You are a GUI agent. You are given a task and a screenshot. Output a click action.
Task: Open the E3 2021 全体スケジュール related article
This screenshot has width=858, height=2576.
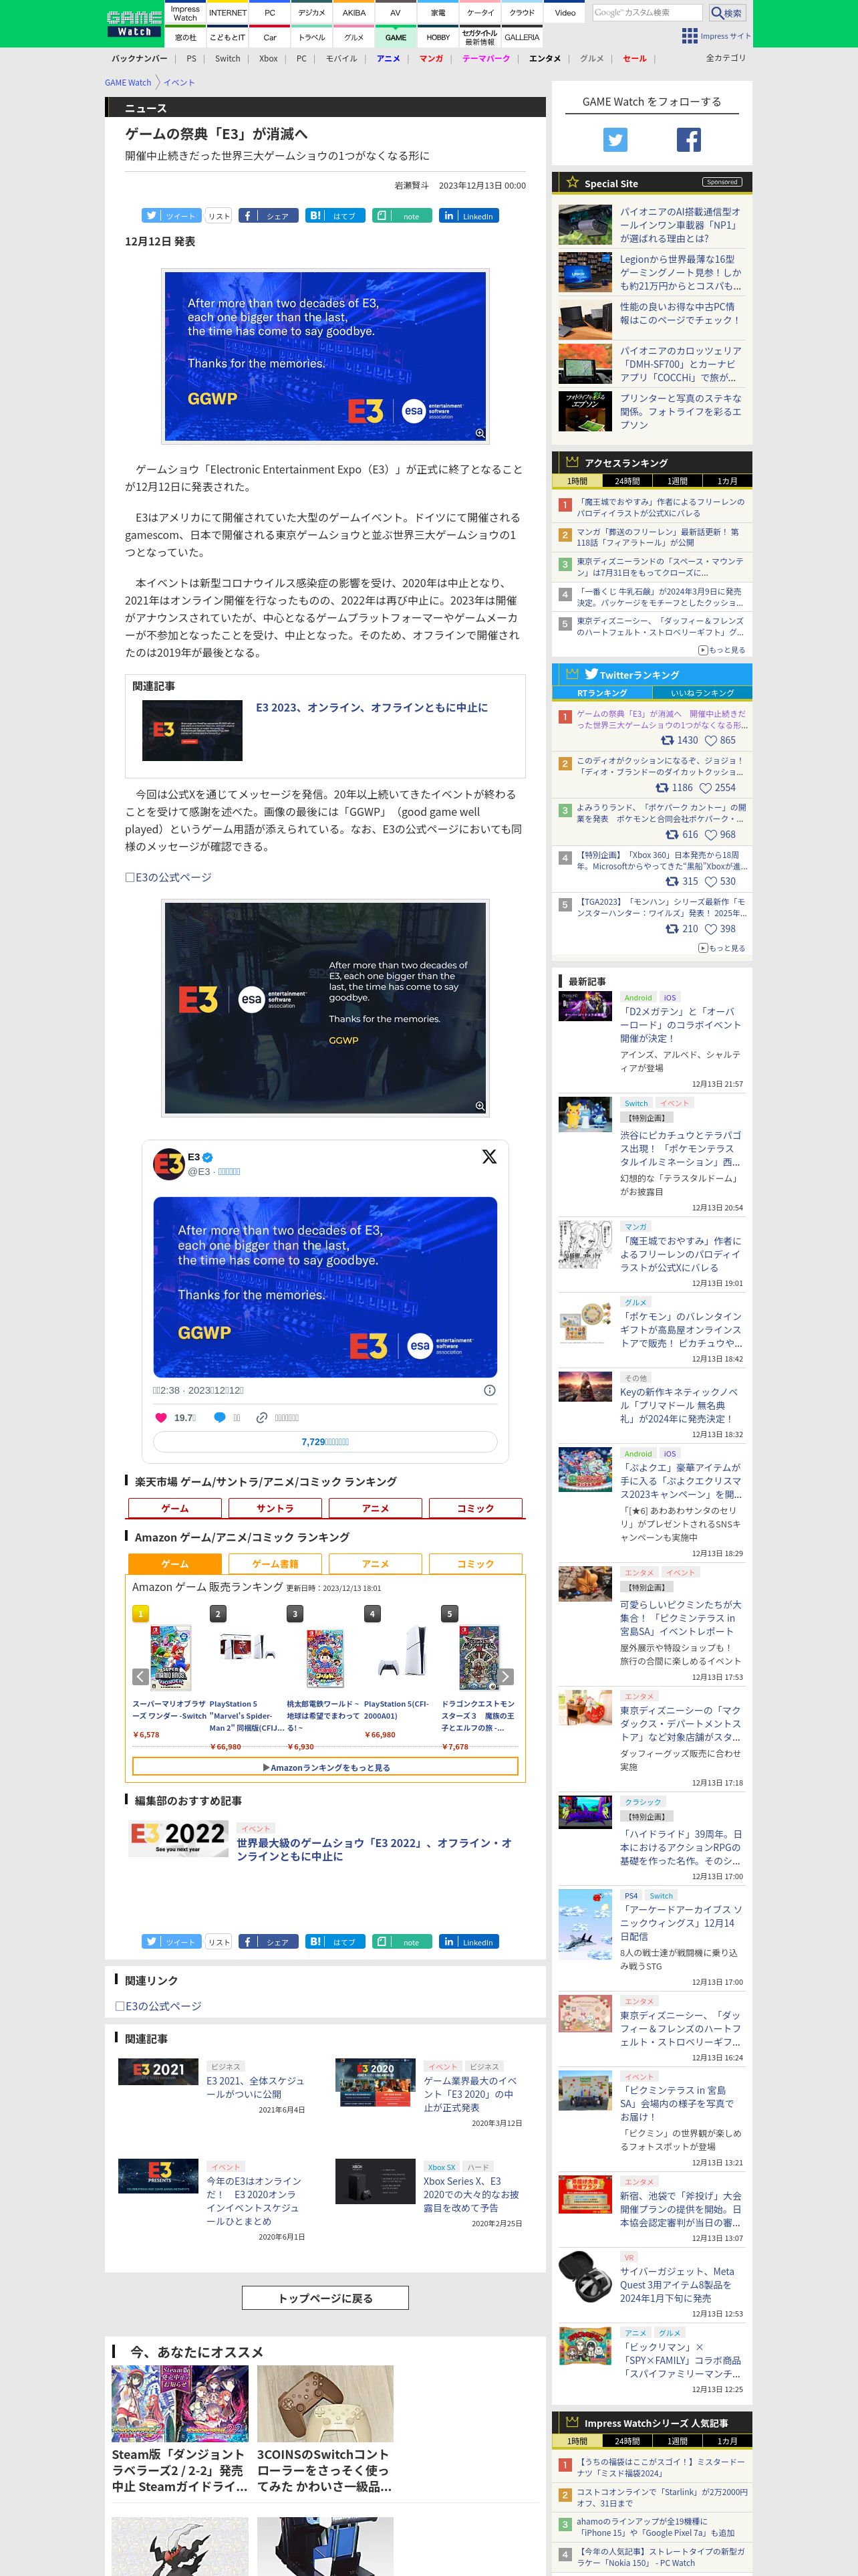[255, 2087]
